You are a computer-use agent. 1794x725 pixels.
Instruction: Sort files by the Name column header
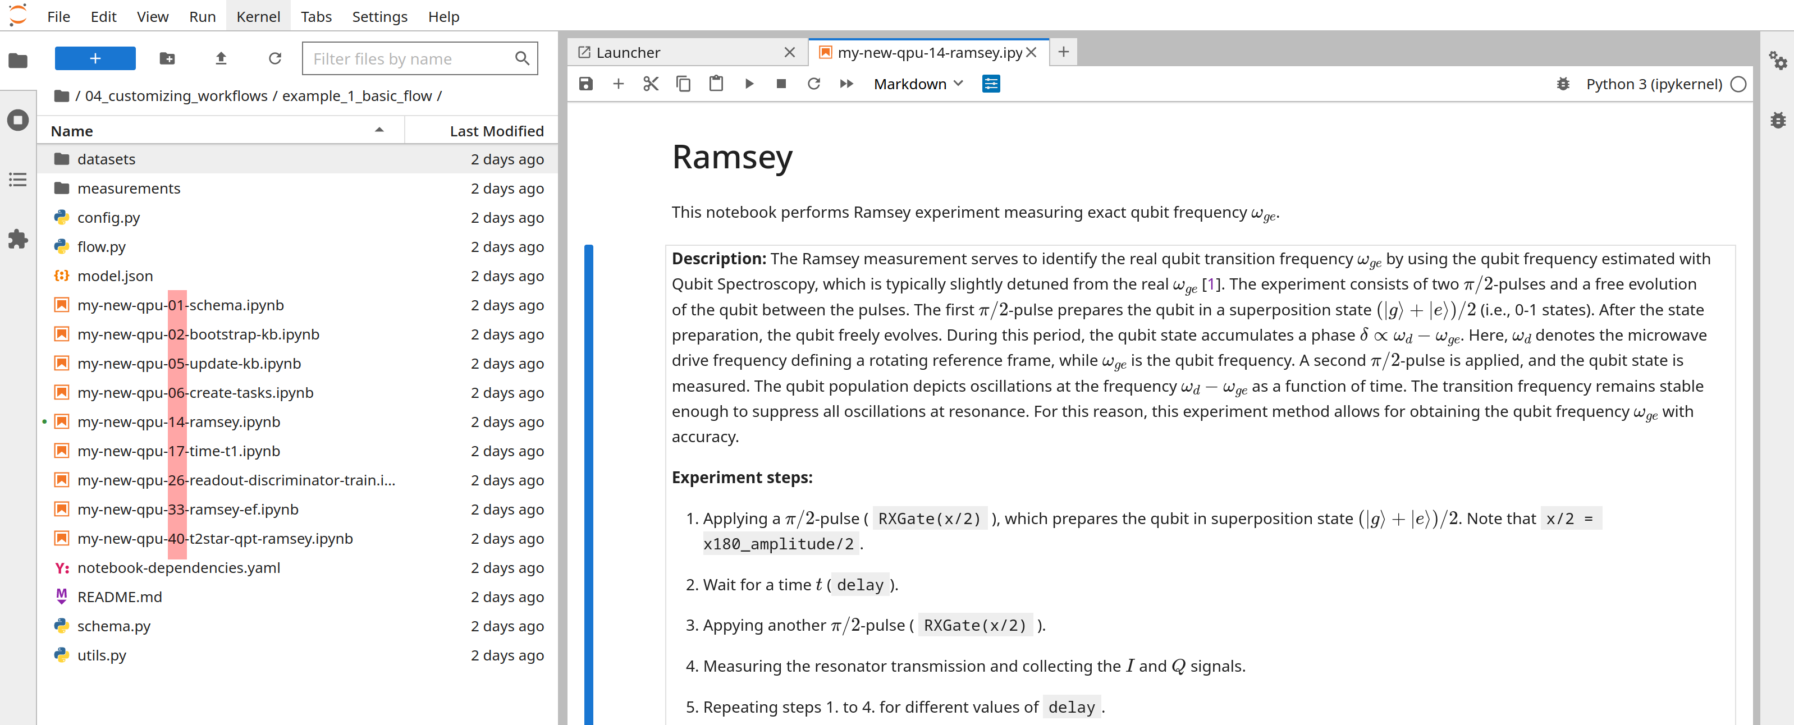tap(220, 130)
